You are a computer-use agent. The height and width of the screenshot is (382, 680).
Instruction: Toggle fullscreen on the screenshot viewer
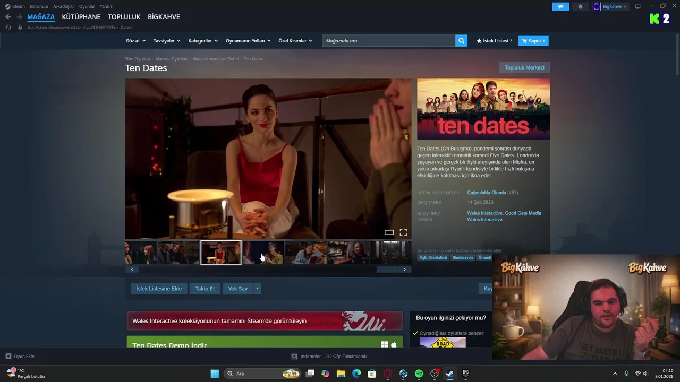[x=403, y=232]
